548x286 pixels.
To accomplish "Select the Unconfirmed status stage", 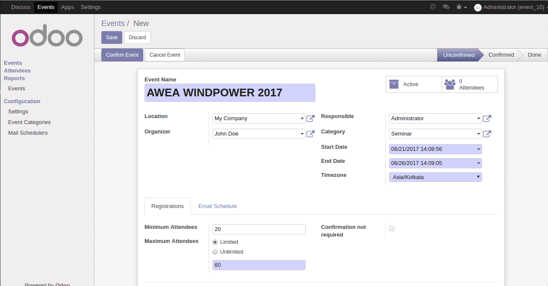I will (458, 55).
